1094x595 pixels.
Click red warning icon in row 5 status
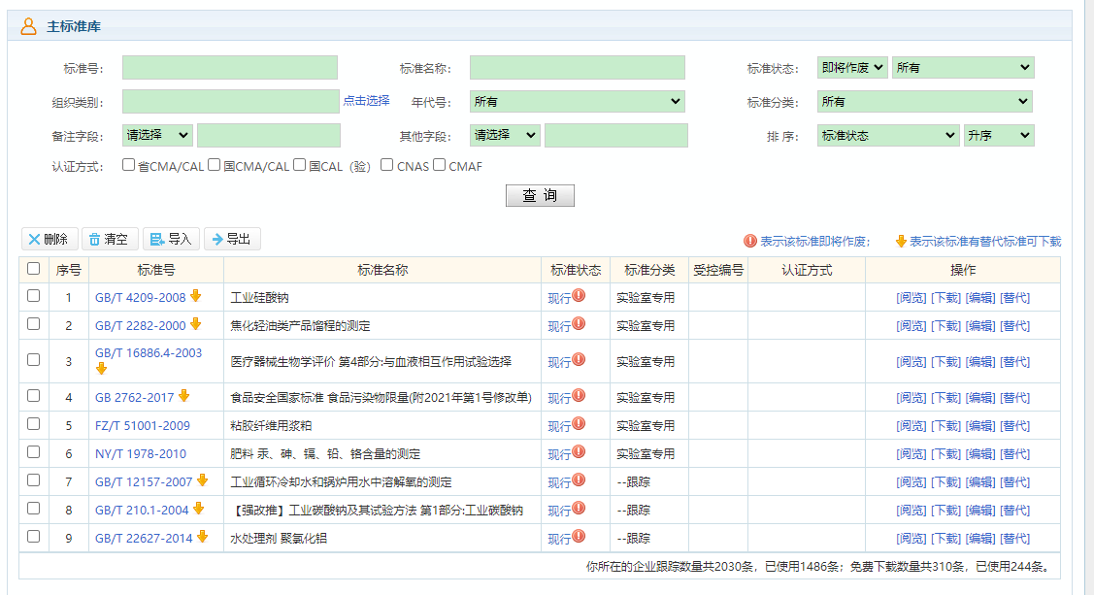point(579,423)
